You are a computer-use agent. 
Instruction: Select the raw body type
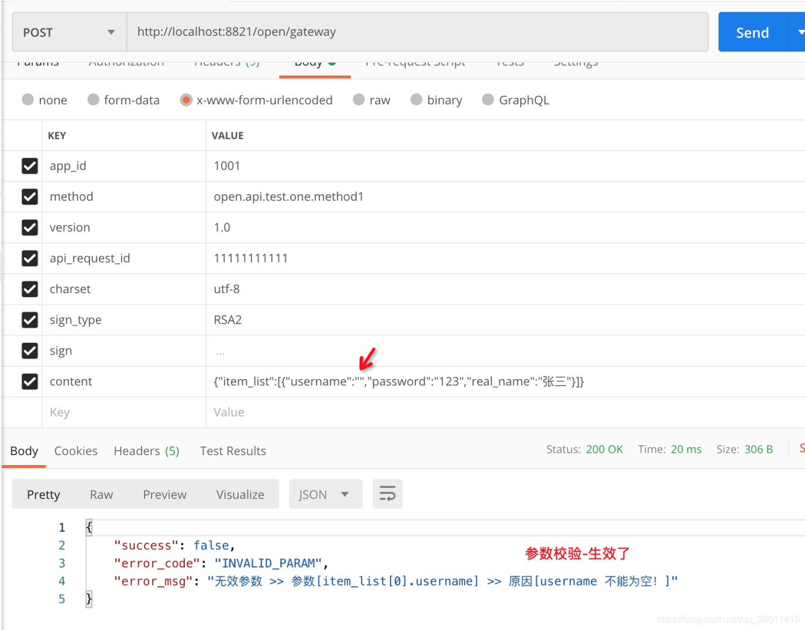pyautogui.click(x=359, y=99)
